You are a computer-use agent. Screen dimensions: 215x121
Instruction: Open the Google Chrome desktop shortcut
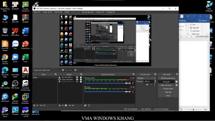point(5,59)
